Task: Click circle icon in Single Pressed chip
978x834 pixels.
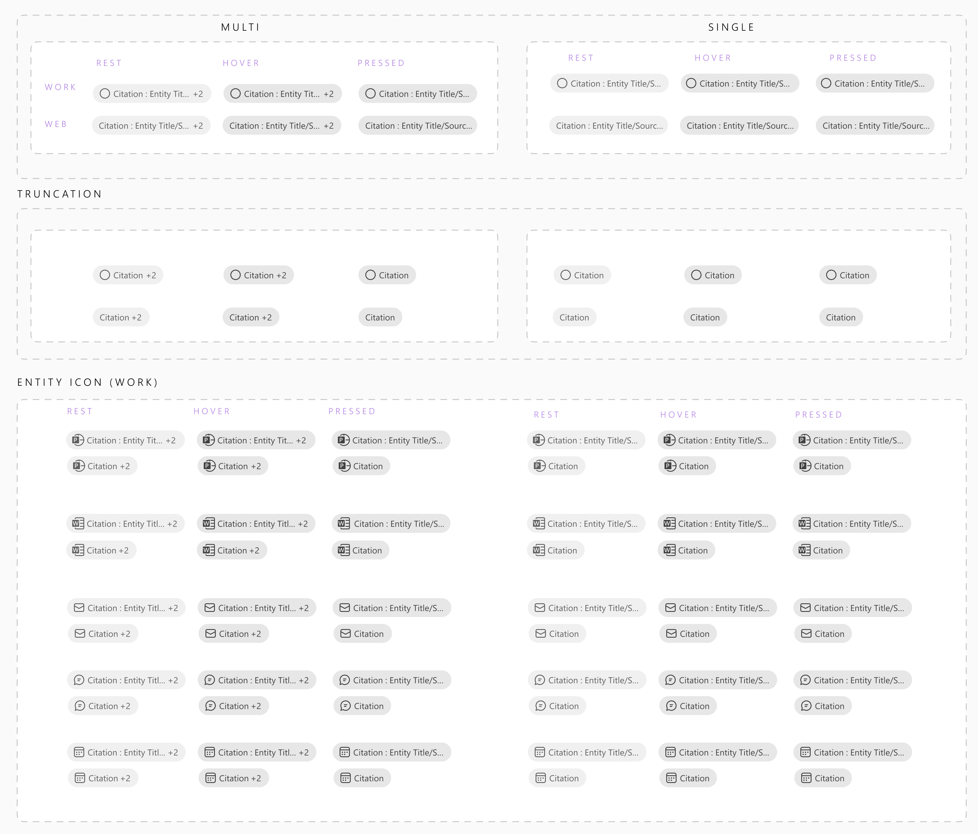Action: [826, 83]
